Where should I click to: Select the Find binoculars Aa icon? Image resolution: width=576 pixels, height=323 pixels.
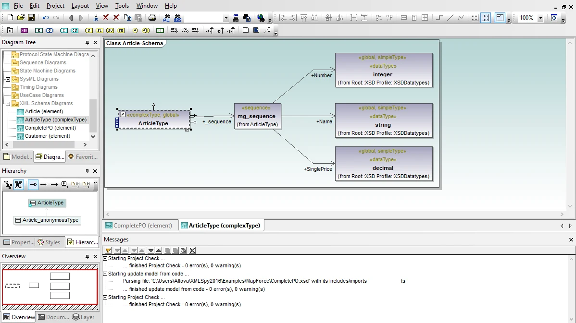click(167, 18)
